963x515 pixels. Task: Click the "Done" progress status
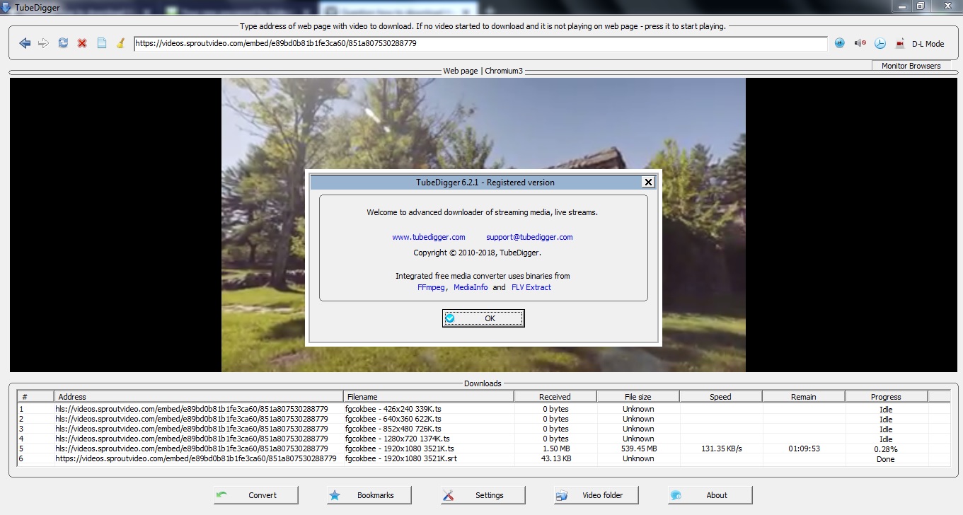(886, 459)
